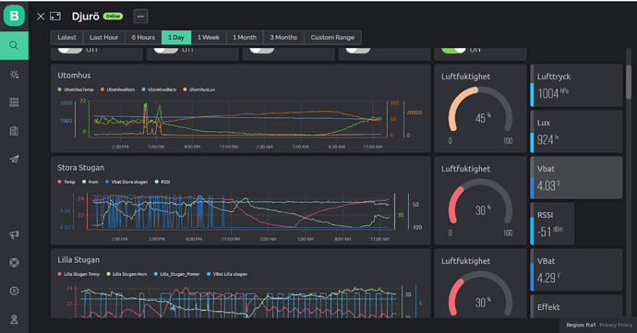Open the organizations building icon
637x333 pixels.
[14, 131]
